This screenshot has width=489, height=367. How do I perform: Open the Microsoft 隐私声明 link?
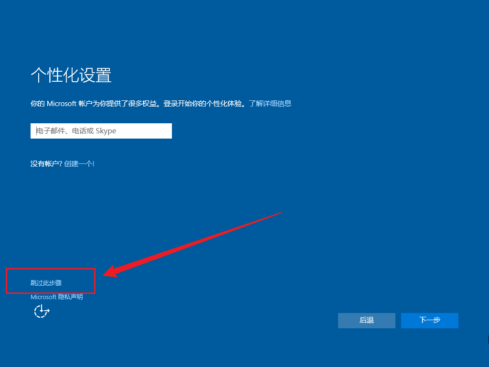tap(57, 297)
